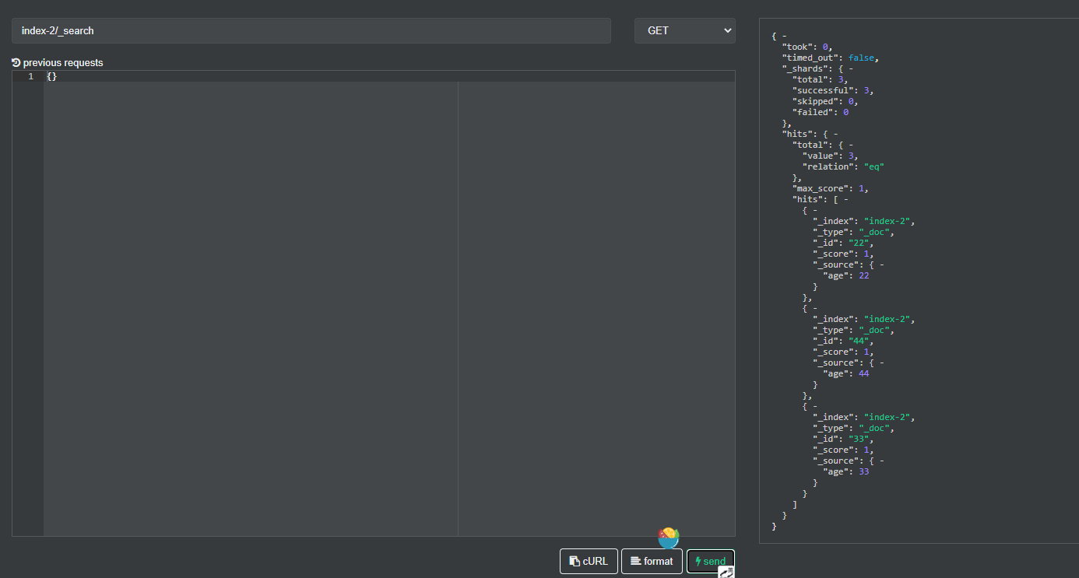The image size is (1079, 578).
Task: Click the "max_score": 1 line
Action: [831, 188]
